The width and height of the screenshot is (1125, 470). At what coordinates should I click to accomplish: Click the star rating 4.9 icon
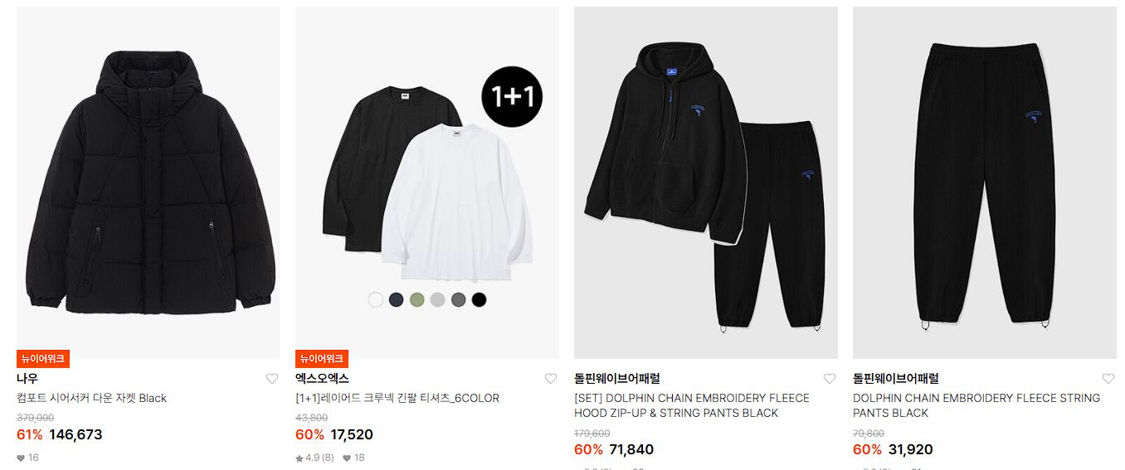(300, 458)
